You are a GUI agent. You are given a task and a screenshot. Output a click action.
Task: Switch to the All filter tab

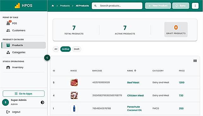coord(56,49)
